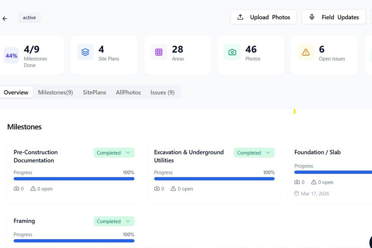Click camera icon in Pre-Construction Documentation card
The image size is (372, 248).
click(x=16, y=188)
